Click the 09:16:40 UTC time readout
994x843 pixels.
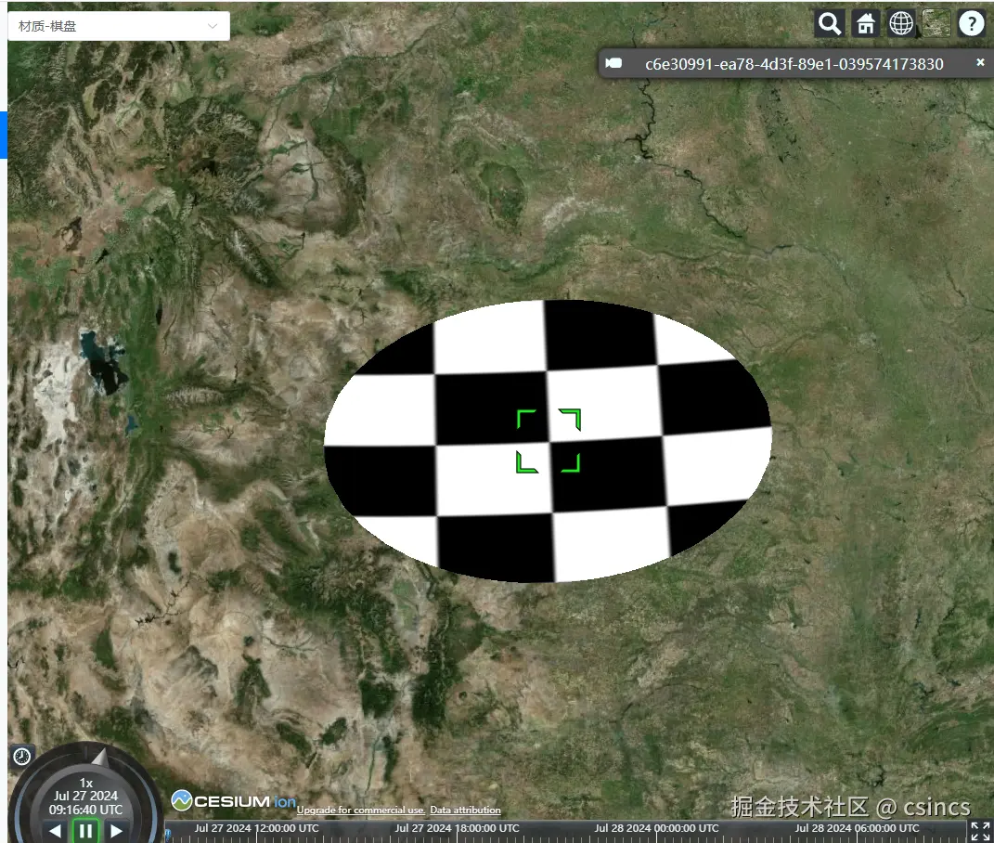(x=85, y=810)
